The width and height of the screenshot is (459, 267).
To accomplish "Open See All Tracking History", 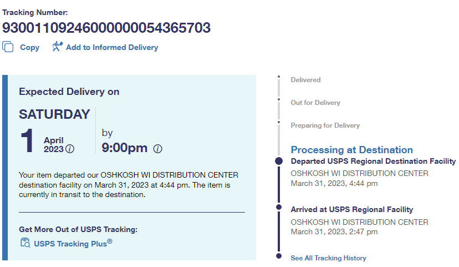I will tap(328, 258).
